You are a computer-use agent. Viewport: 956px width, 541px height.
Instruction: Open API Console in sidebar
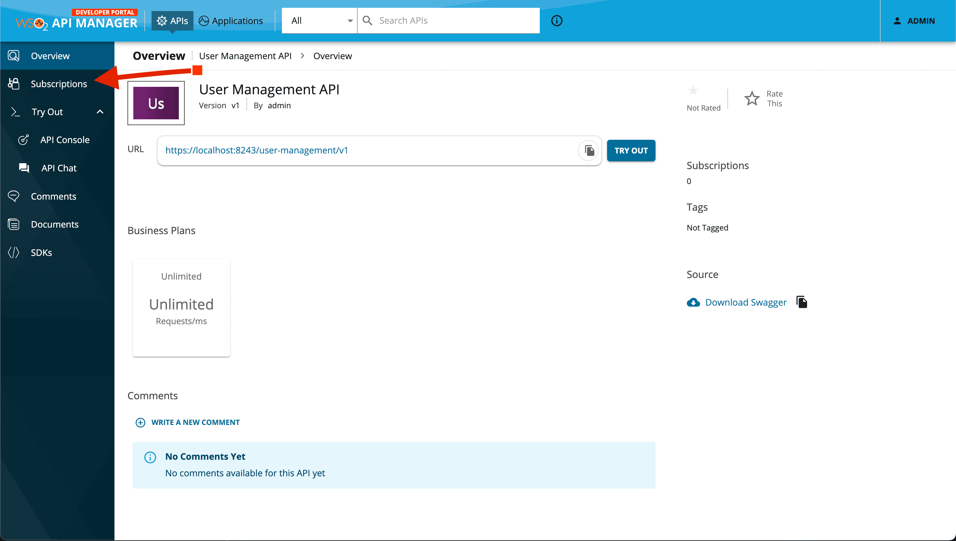tap(65, 140)
